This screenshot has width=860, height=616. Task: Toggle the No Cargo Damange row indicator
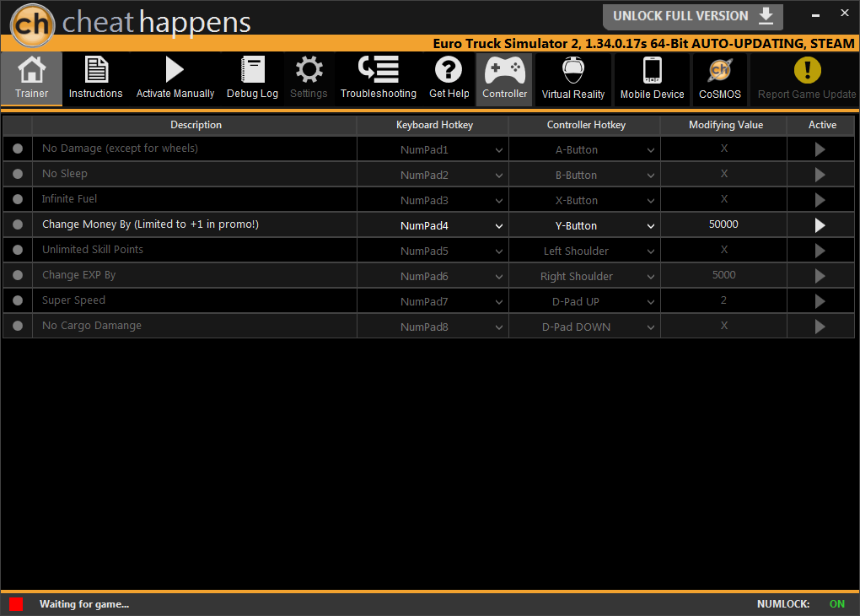pyautogui.click(x=18, y=325)
